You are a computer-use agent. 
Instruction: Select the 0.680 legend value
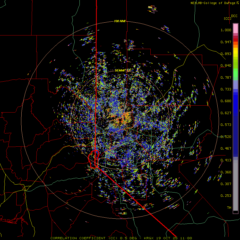point(226,101)
